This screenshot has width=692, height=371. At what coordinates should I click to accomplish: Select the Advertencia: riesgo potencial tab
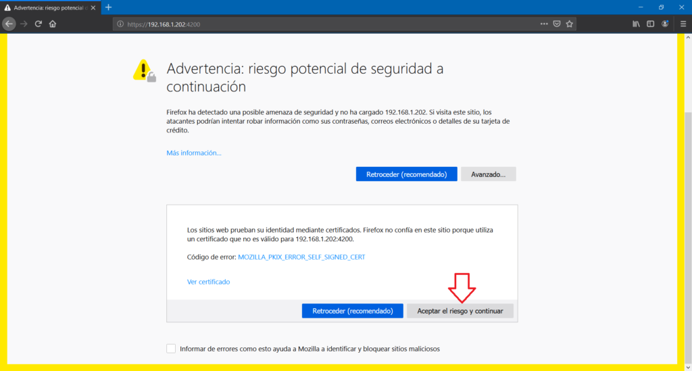pyautogui.click(x=47, y=7)
